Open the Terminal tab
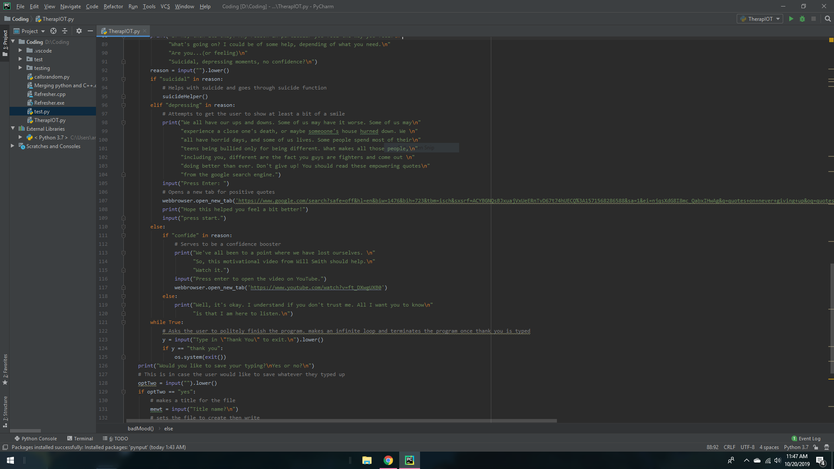The image size is (834, 469). pos(80,439)
